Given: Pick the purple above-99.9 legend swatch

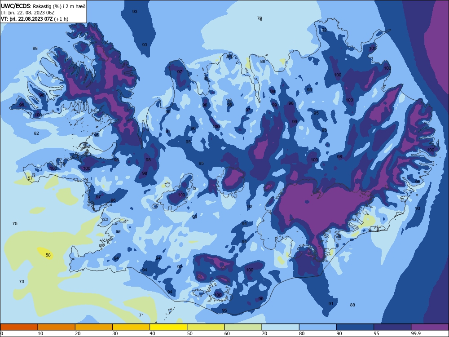Looking at the screenshot, I should 430,327.
